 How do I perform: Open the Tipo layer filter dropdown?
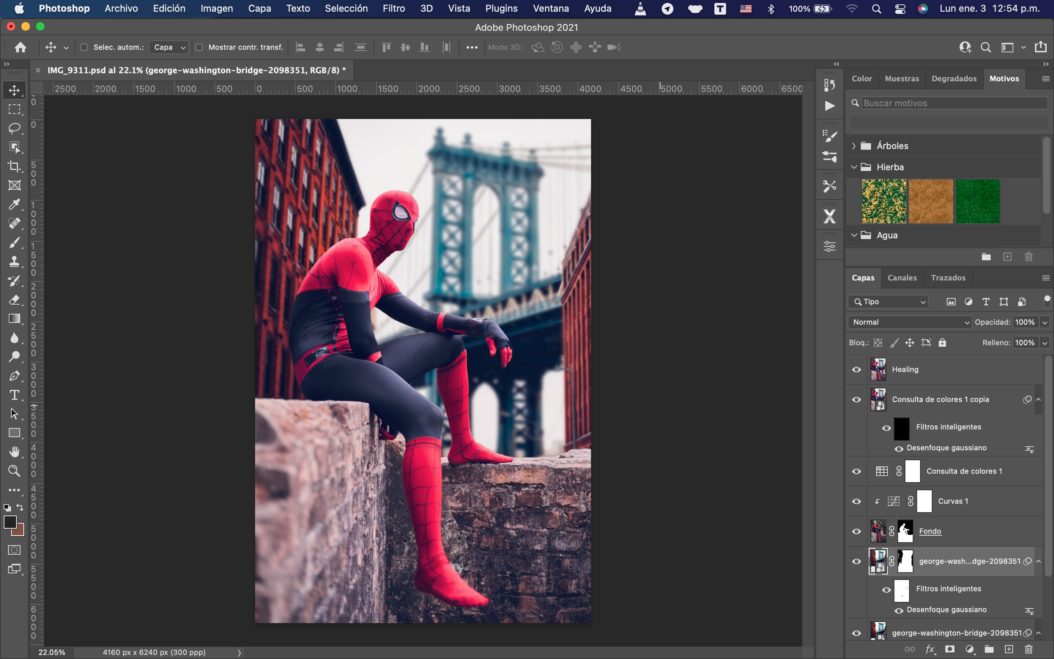coord(888,302)
